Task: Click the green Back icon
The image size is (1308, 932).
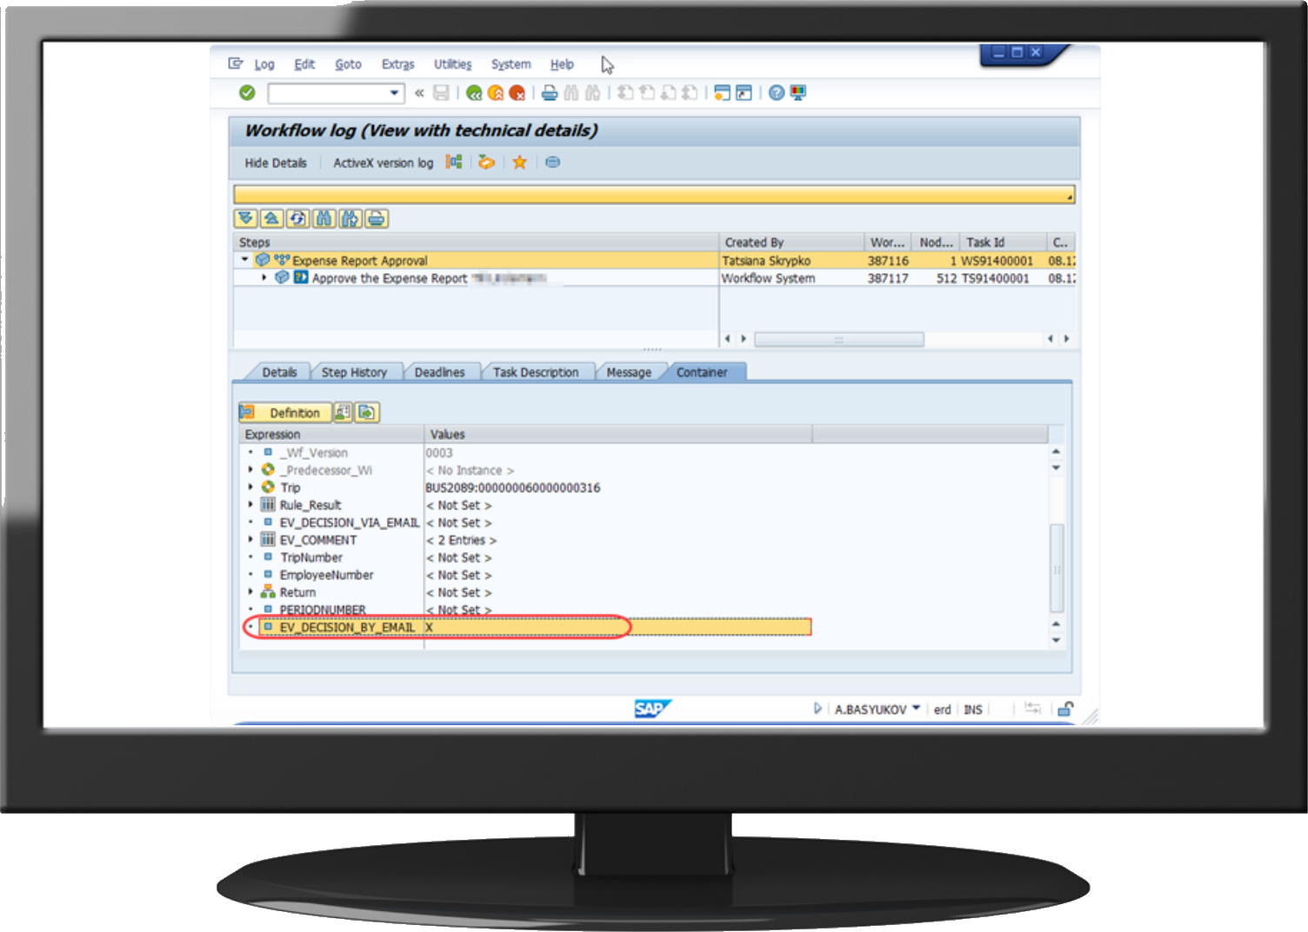Action: coord(474,92)
